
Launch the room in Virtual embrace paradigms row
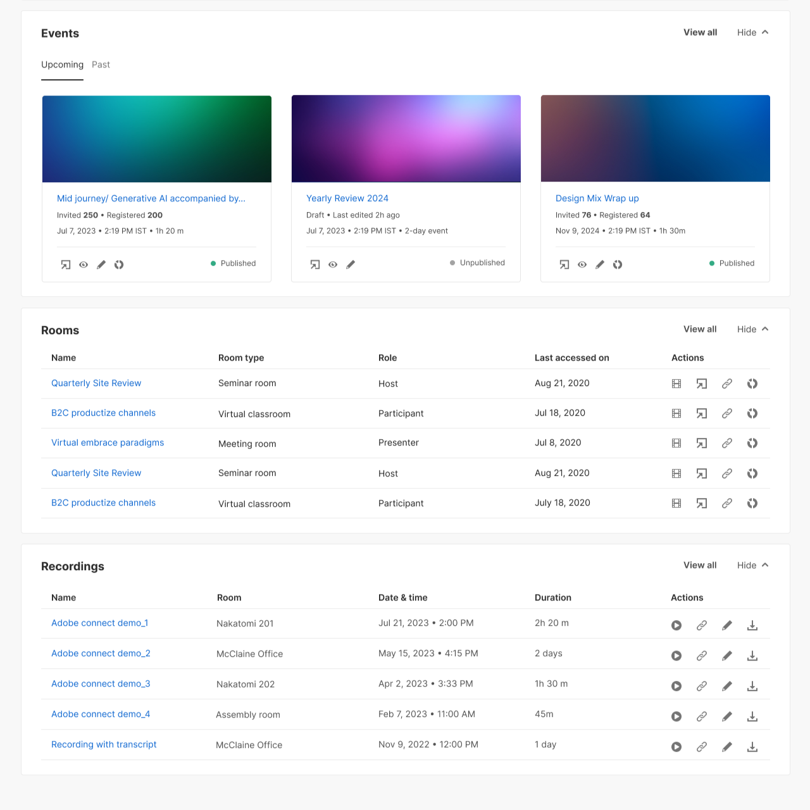(702, 443)
